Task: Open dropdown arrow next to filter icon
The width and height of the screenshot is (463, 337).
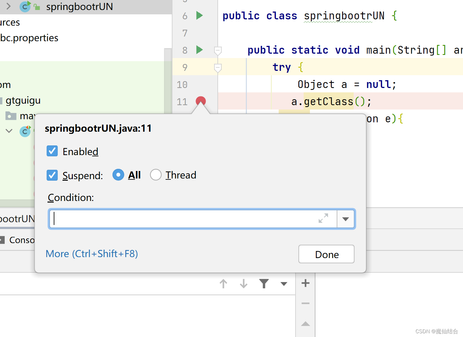Action: [x=284, y=284]
